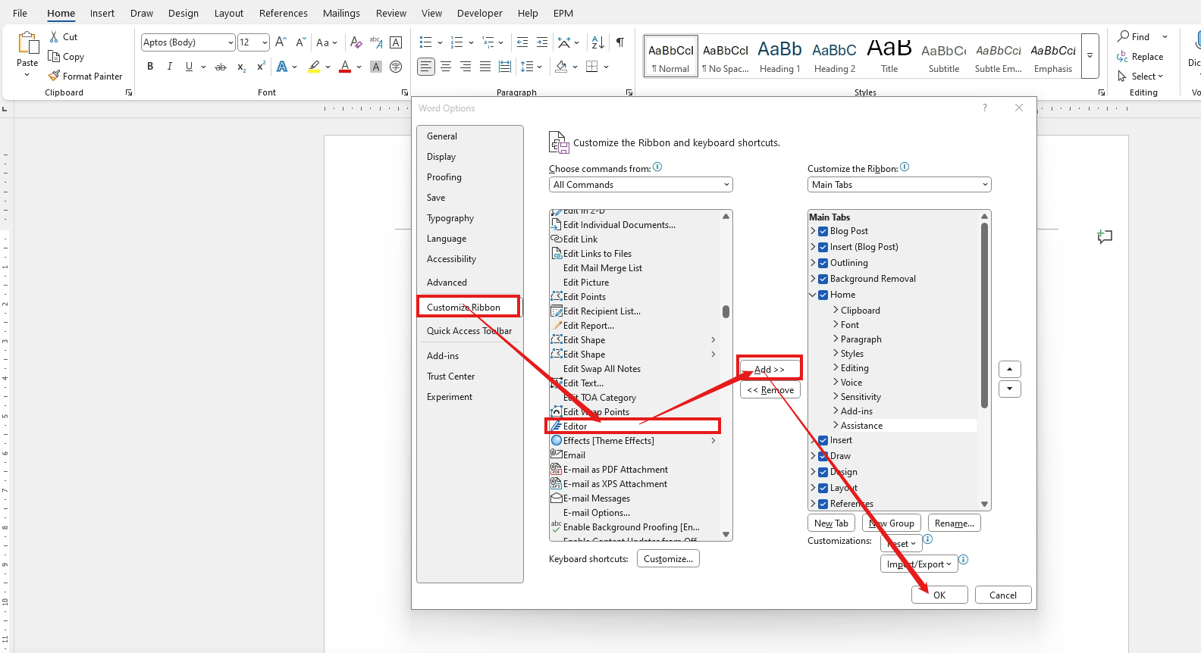
Task: Click the keyboard shortcuts Customize button
Action: tap(668, 558)
